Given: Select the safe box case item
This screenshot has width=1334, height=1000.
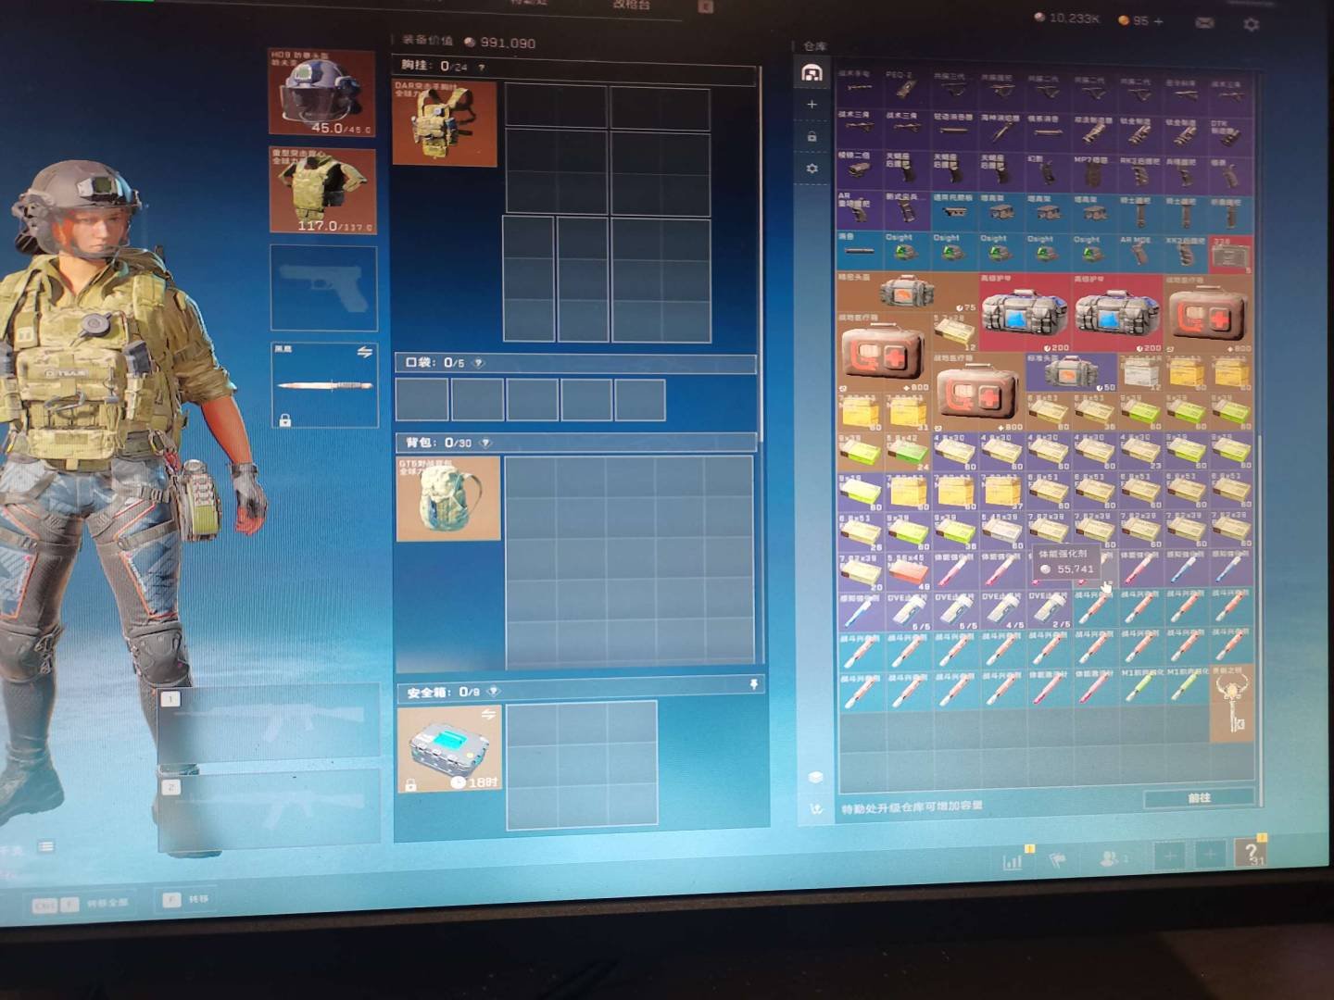Looking at the screenshot, I should [450, 750].
